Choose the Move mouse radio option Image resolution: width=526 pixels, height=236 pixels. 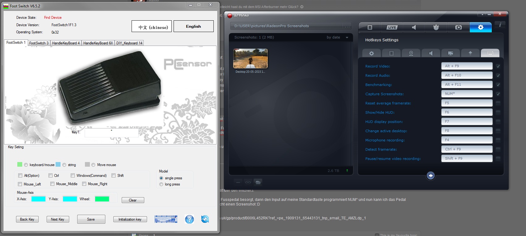pos(93,165)
